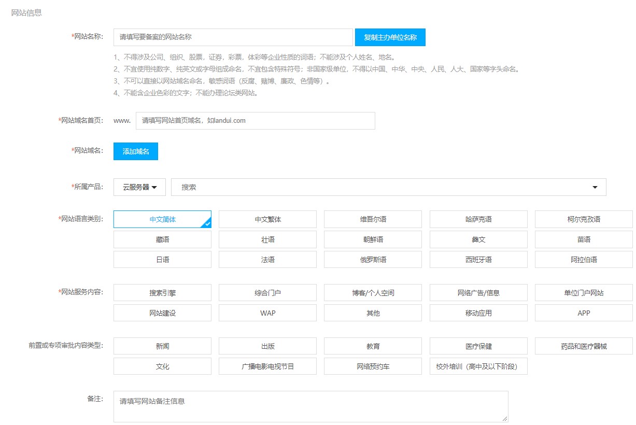Click the 备注 remarks text area
The image size is (636, 425).
pyautogui.click(x=310, y=406)
